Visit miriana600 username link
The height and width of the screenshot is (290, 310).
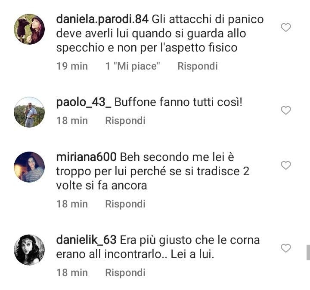(x=87, y=157)
